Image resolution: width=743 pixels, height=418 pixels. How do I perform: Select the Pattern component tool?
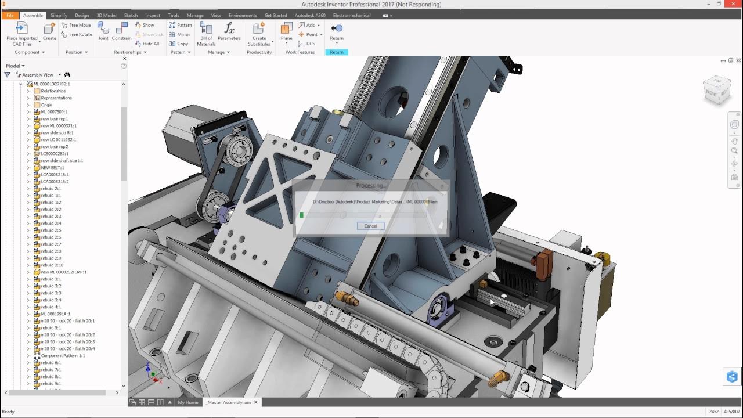click(x=180, y=25)
